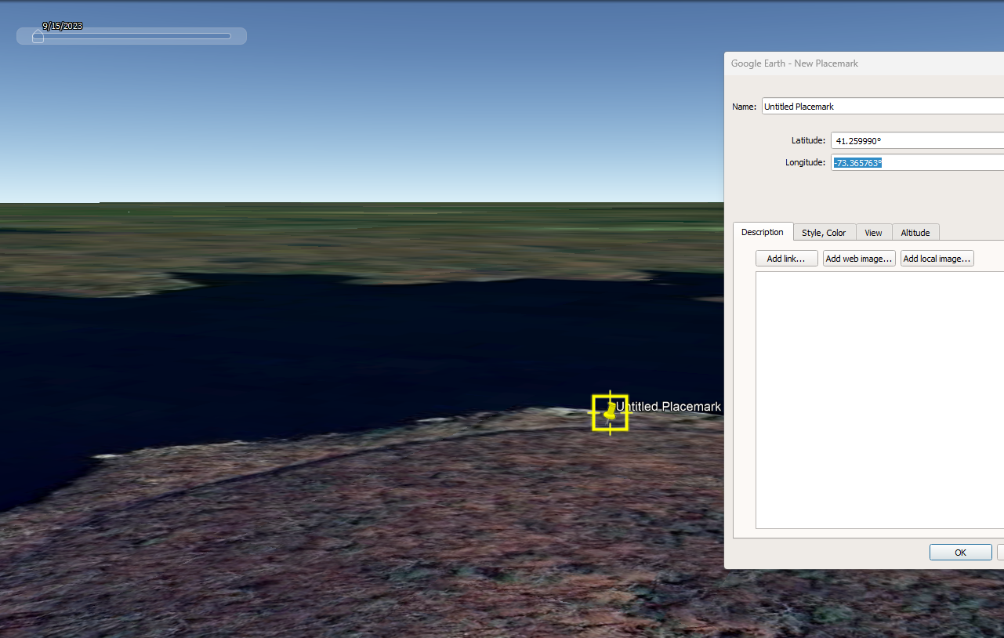Click the 9/15/2023 imagery date label

63,26
